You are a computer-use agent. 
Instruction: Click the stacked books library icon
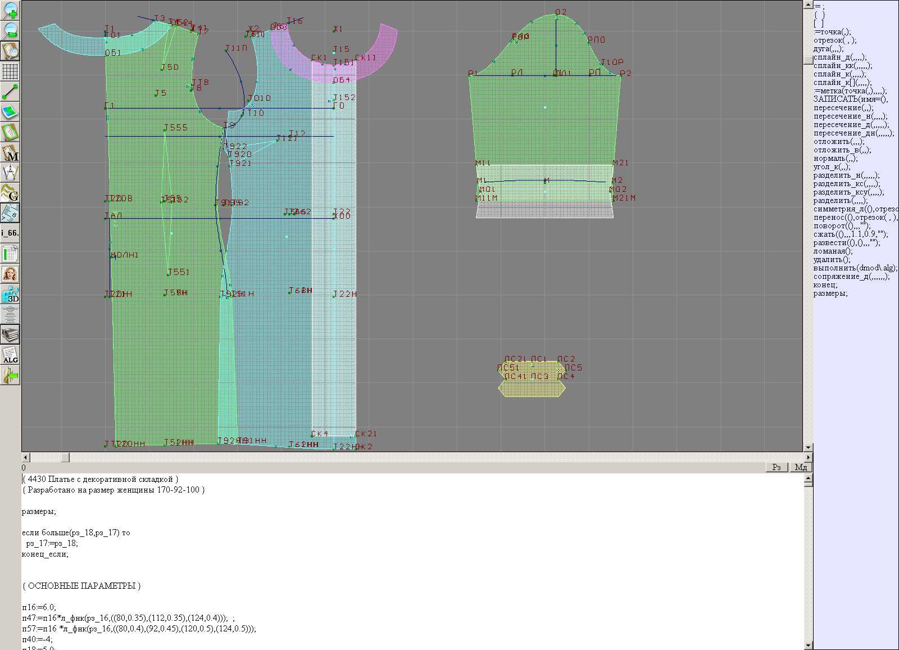point(10,335)
